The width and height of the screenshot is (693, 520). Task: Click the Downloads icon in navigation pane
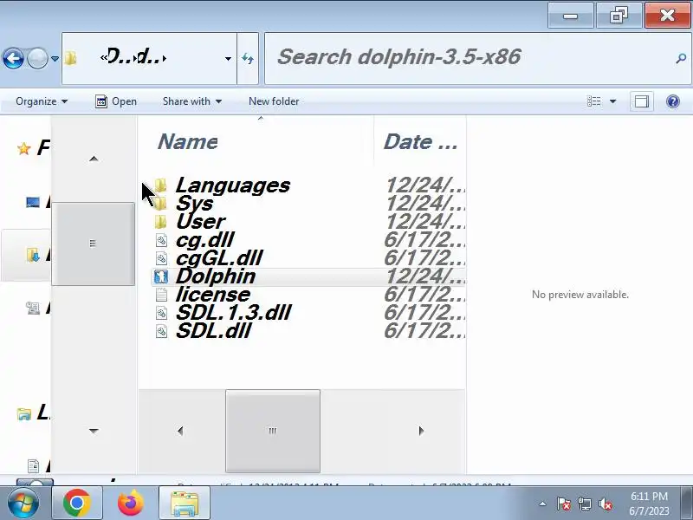coord(33,255)
